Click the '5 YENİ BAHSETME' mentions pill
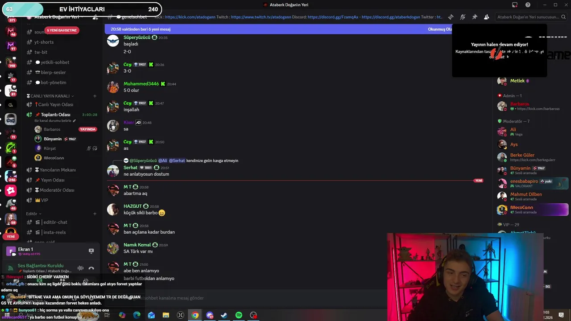Viewport: 571px width, 321px height. point(62,30)
